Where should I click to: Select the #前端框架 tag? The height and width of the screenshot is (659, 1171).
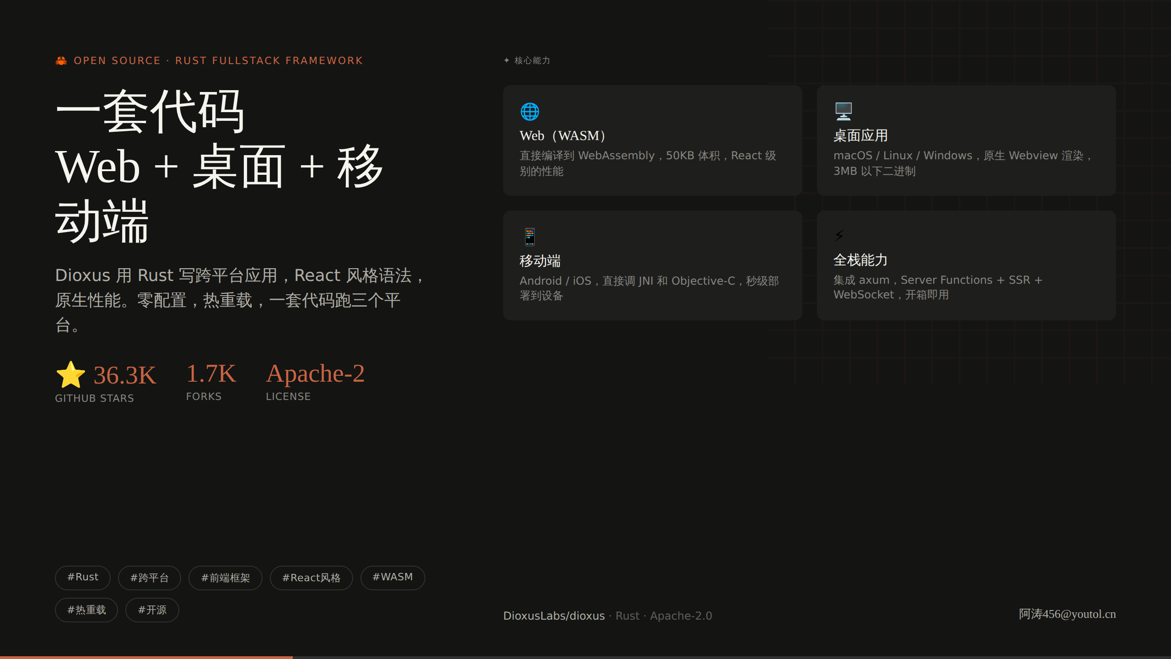pyautogui.click(x=226, y=578)
